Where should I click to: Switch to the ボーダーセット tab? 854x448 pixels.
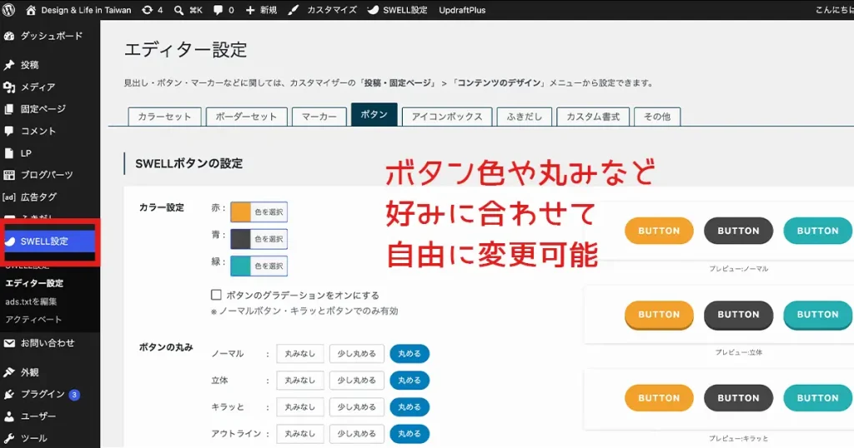point(246,117)
